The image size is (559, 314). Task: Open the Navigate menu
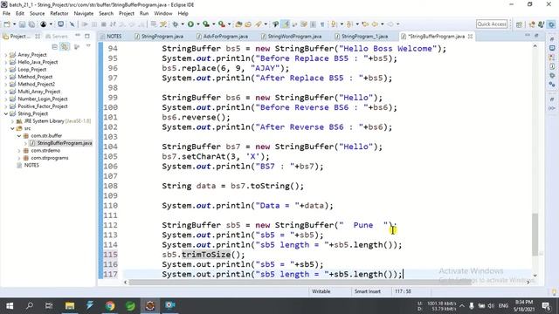pos(84,14)
